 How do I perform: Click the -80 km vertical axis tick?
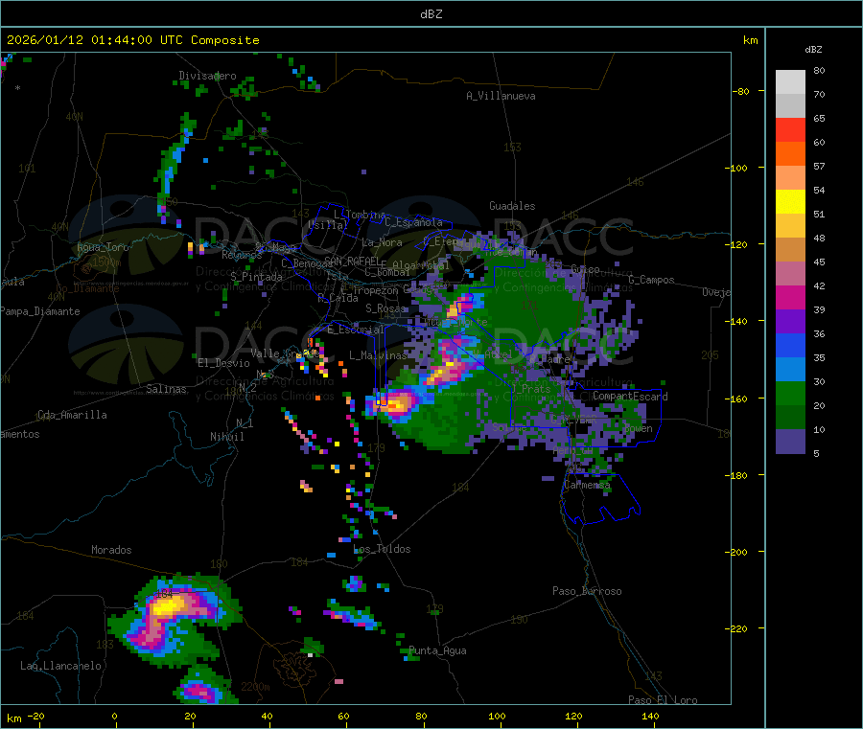click(741, 91)
